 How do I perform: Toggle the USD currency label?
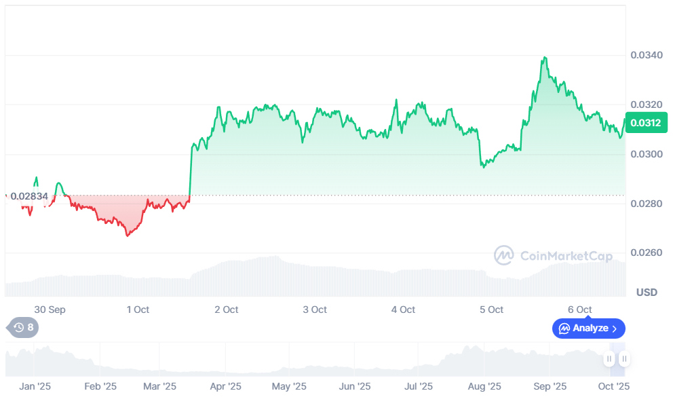[x=646, y=292]
